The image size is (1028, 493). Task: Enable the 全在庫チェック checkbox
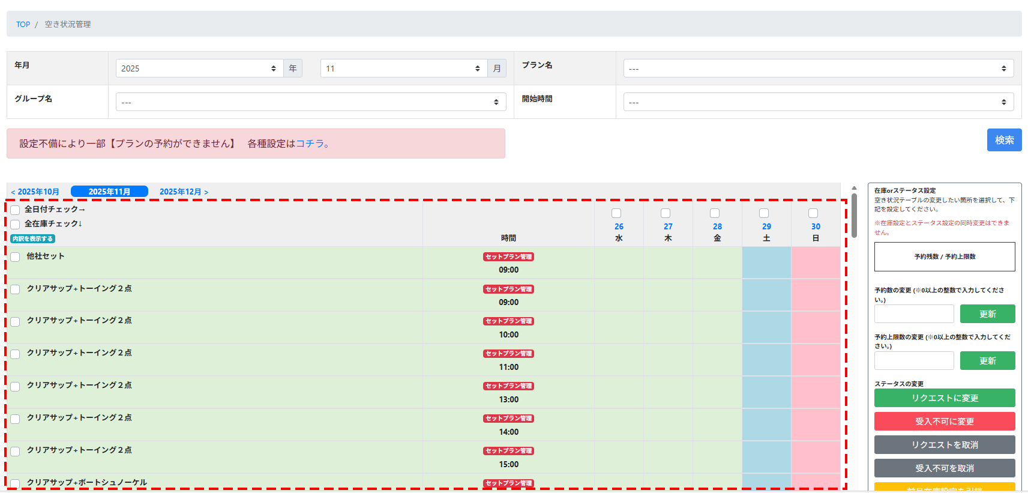coord(16,225)
